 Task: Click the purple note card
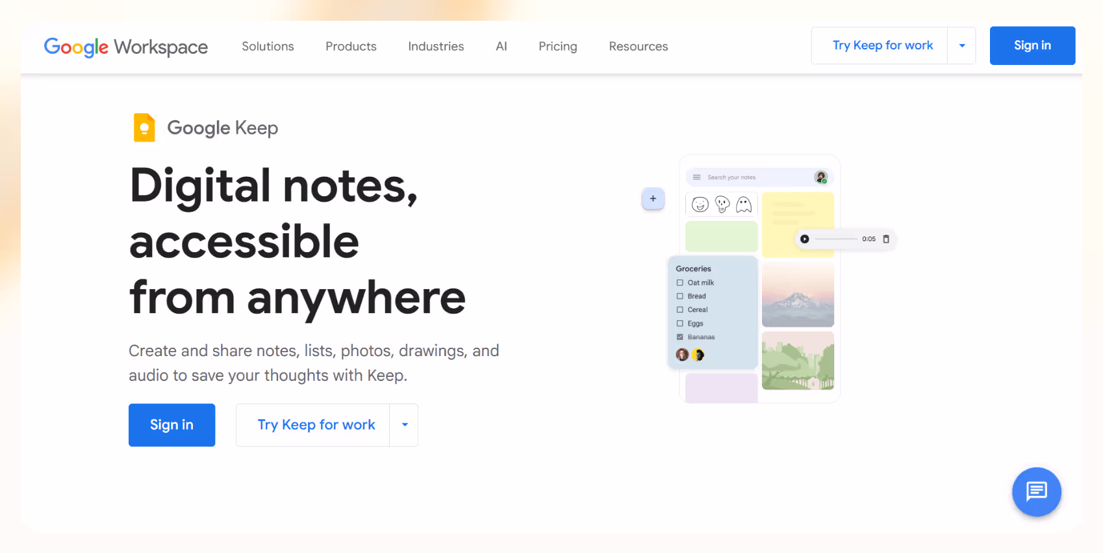pos(722,388)
